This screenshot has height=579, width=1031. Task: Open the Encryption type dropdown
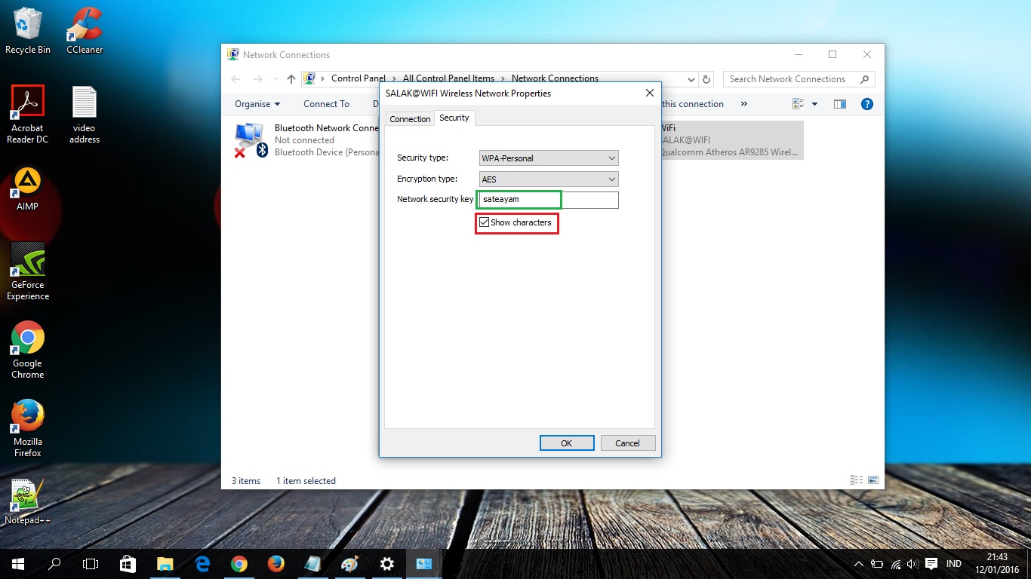[549, 179]
